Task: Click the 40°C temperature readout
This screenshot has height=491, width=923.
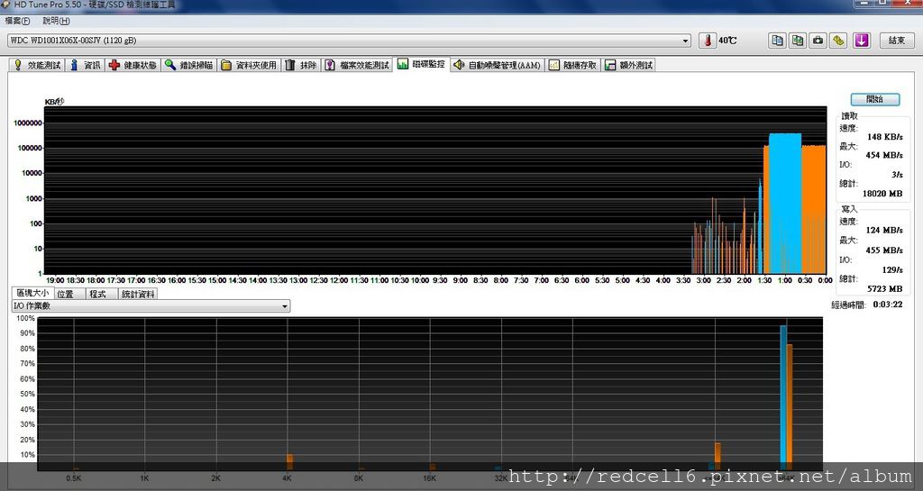Action: point(727,41)
